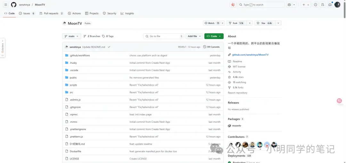Expand the Octotree side panel
346x163 pixels.
(3, 48)
